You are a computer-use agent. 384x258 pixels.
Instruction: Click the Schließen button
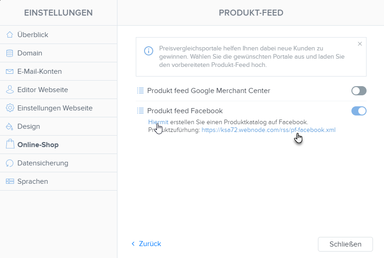click(345, 244)
